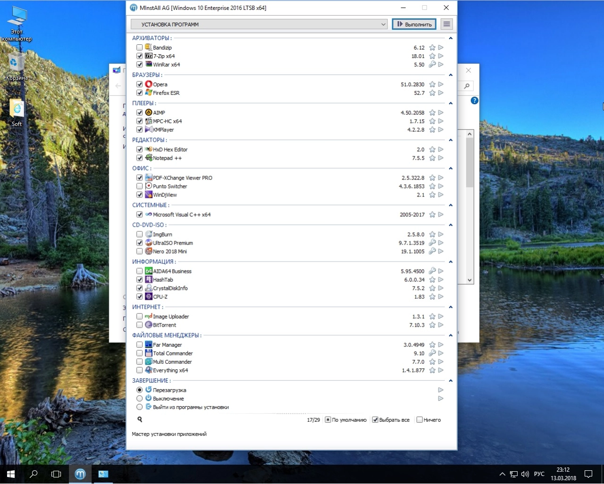Click star icon in BitTorrent row
This screenshot has width=604, height=484.
coord(432,325)
